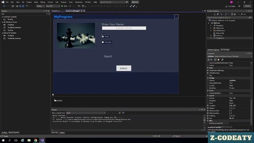
Task: Click the Enter Your Name label
Action: pos(113,24)
